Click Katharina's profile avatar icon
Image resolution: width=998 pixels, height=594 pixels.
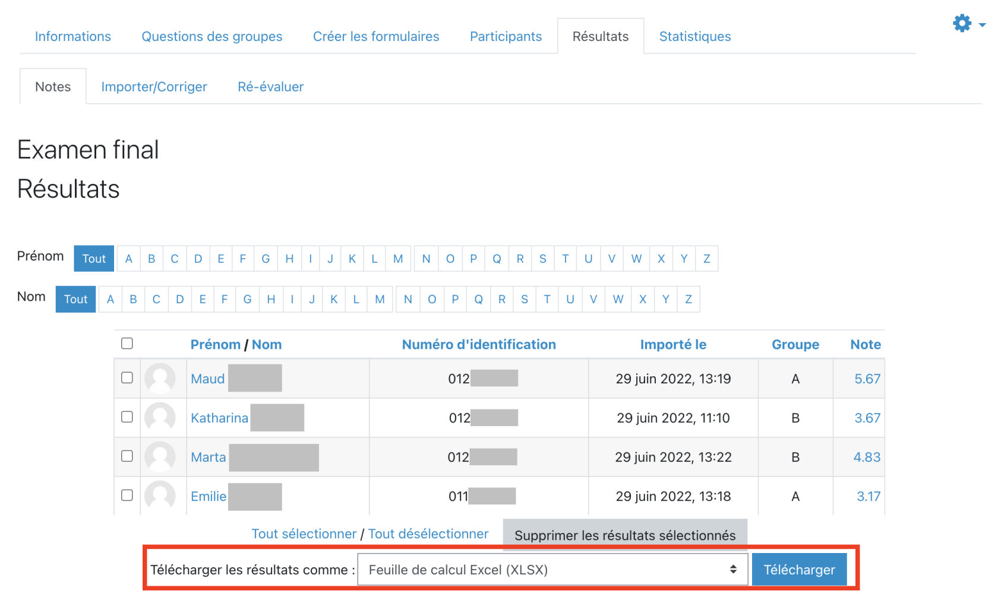pos(160,418)
